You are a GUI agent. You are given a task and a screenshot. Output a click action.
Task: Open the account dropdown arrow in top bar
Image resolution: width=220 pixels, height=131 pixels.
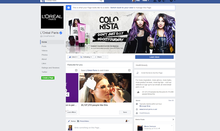coord(175,1)
